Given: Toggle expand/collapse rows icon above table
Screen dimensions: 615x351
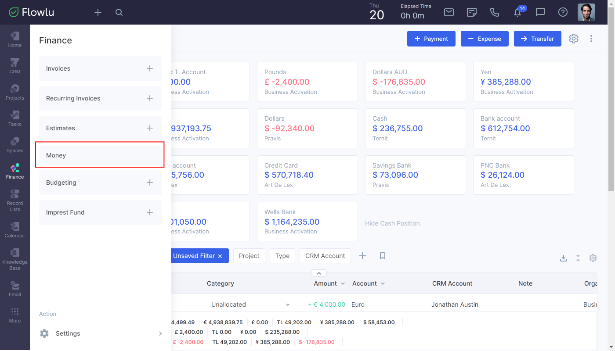Looking at the screenshot, I should tap(578, 258).
